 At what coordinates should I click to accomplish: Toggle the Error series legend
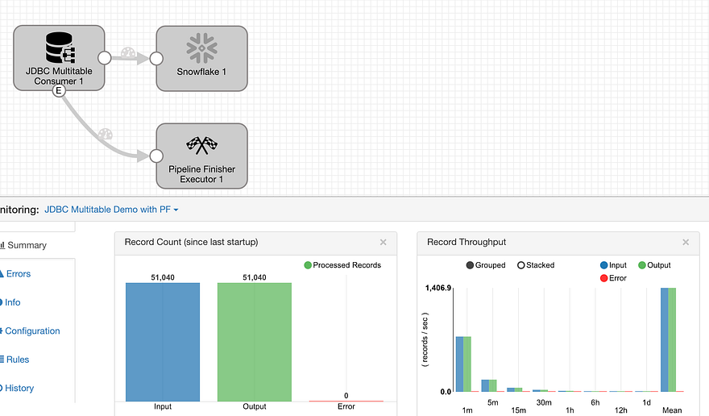click(x=613, y=278)
